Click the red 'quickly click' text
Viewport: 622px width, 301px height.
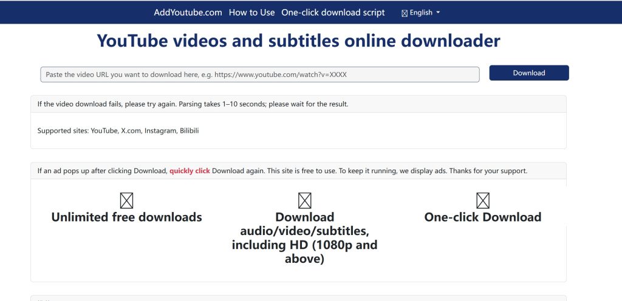tap(190, 171)
